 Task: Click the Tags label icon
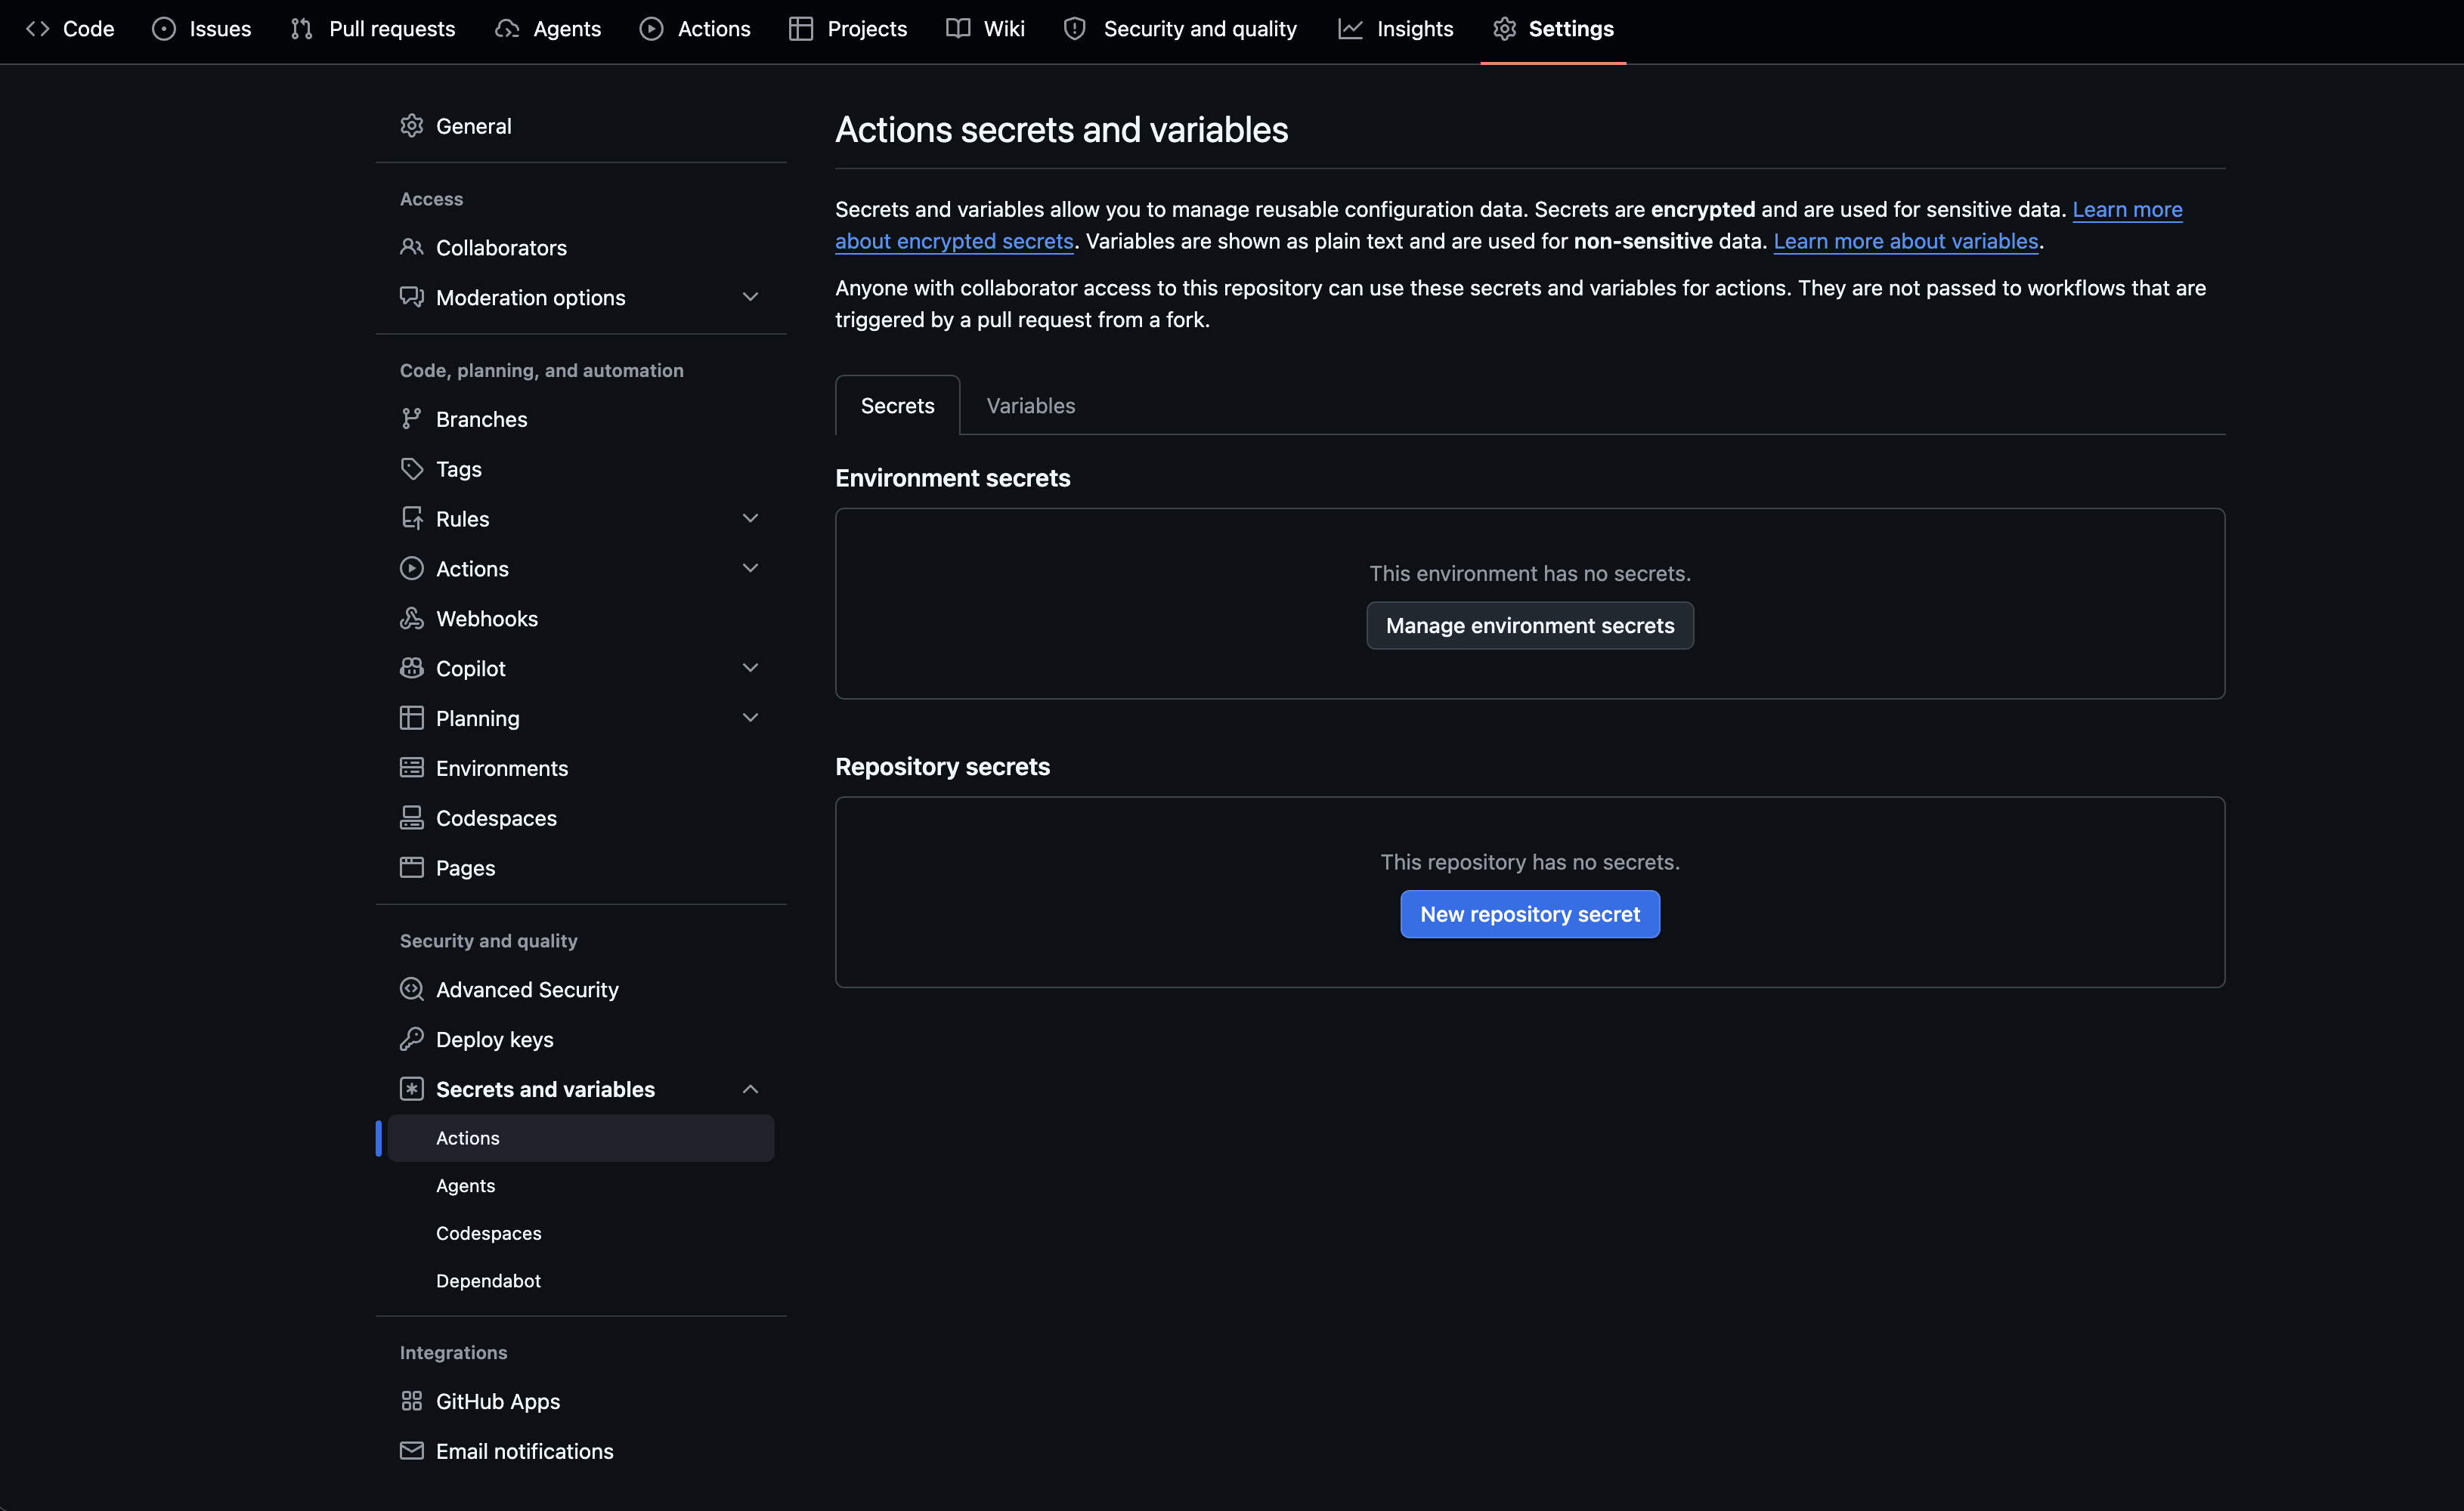coord(412,468)
